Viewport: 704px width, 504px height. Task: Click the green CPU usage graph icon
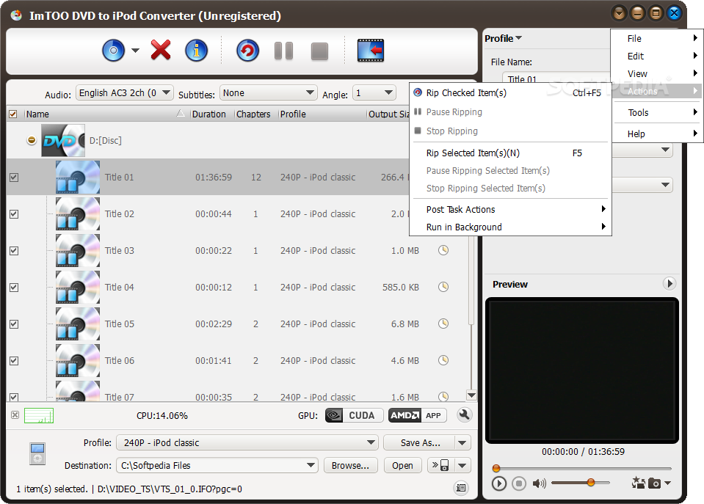click(39, 415)
